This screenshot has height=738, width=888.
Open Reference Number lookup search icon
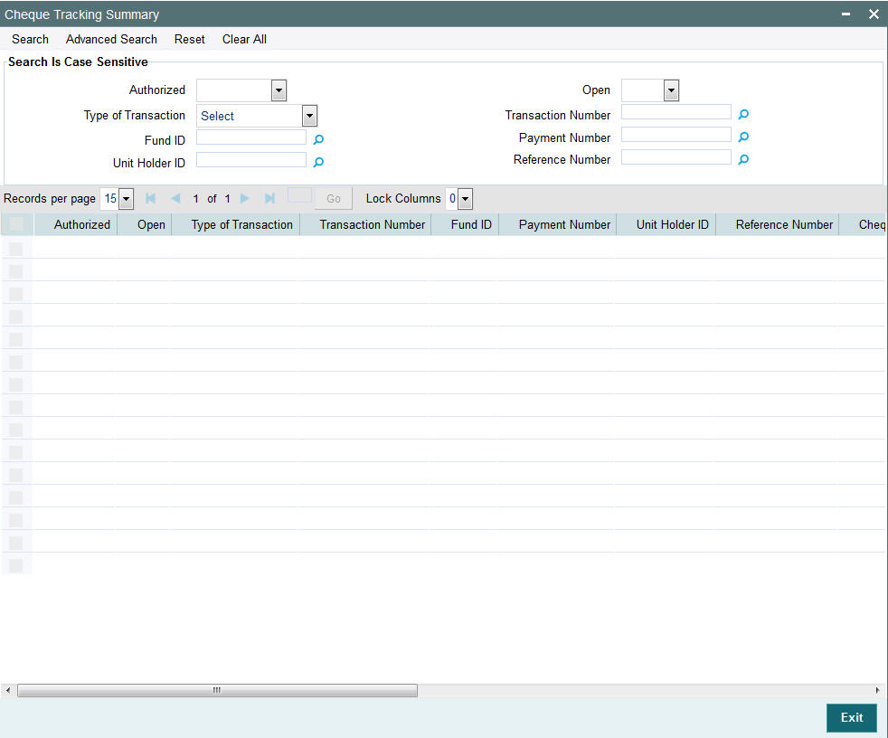(743, 160)
